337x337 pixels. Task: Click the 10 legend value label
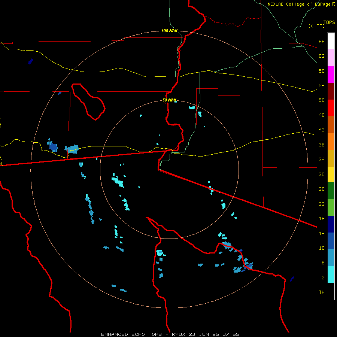click(x=322, y=248)
